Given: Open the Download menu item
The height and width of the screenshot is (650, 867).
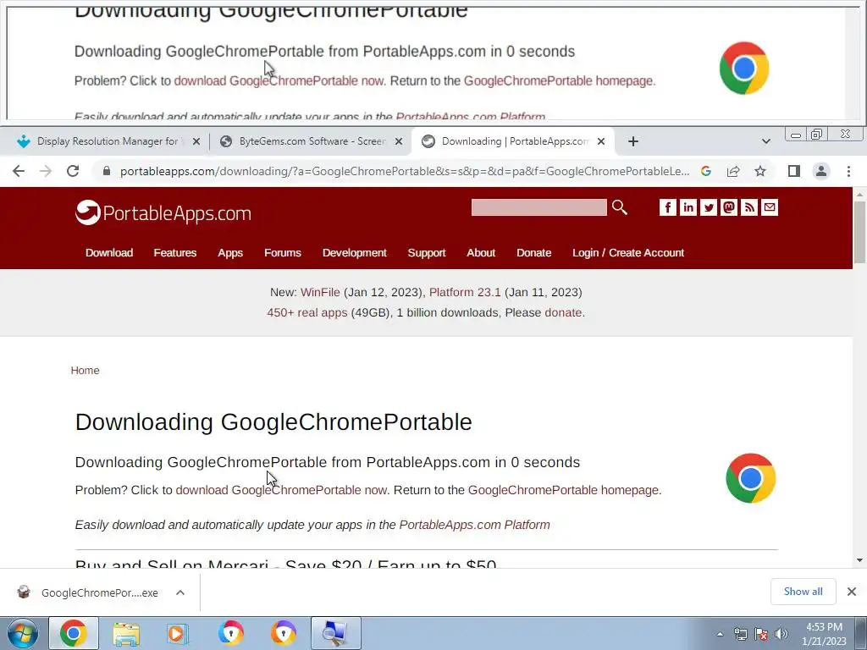Looking at the screenshot, I should point(109,252).
